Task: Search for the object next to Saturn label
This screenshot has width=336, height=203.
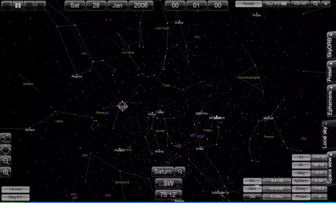Action: point(180,172)
